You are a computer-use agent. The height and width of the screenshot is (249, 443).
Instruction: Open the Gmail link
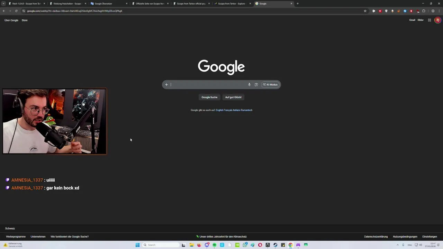pyautogui.click(x=412, y=20)
